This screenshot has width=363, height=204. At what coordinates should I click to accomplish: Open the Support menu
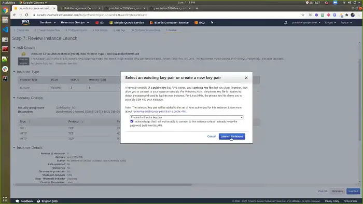coord(346,22)
